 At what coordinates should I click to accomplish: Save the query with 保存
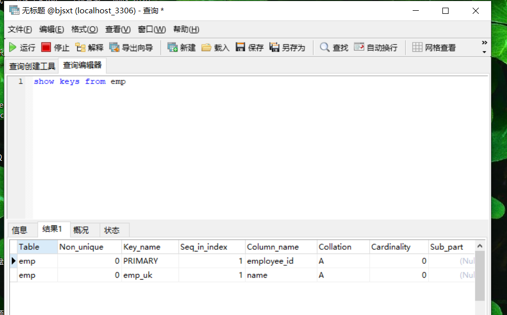click(249, 48)
